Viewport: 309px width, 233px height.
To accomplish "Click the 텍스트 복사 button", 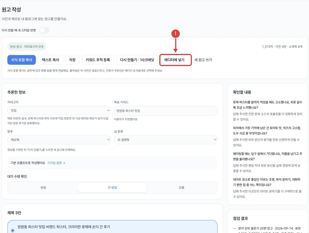I will pos(51,60).
